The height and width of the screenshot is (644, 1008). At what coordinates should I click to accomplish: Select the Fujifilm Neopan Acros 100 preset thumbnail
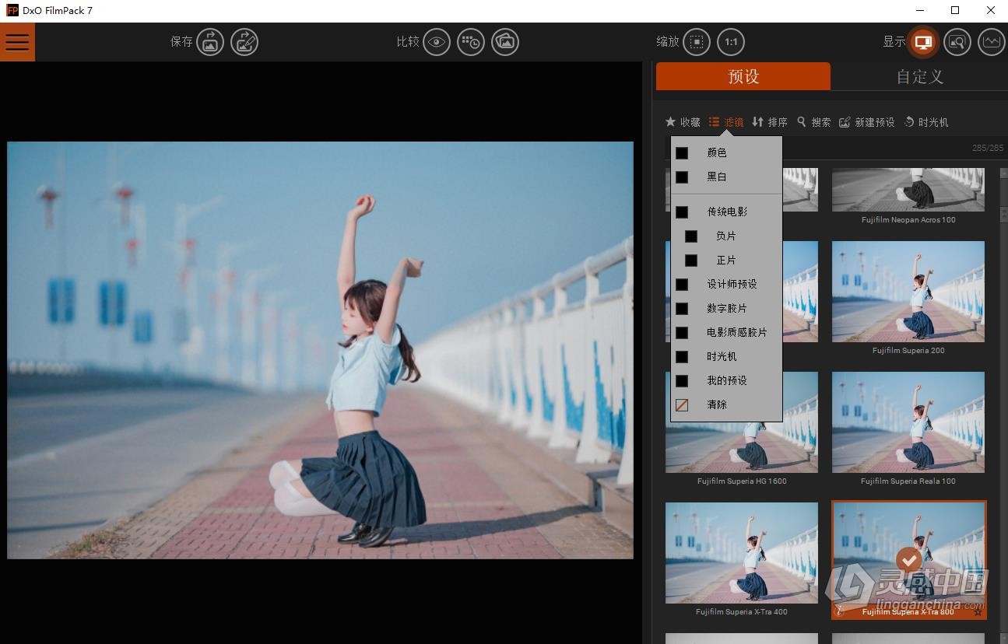tap(908, 190)
